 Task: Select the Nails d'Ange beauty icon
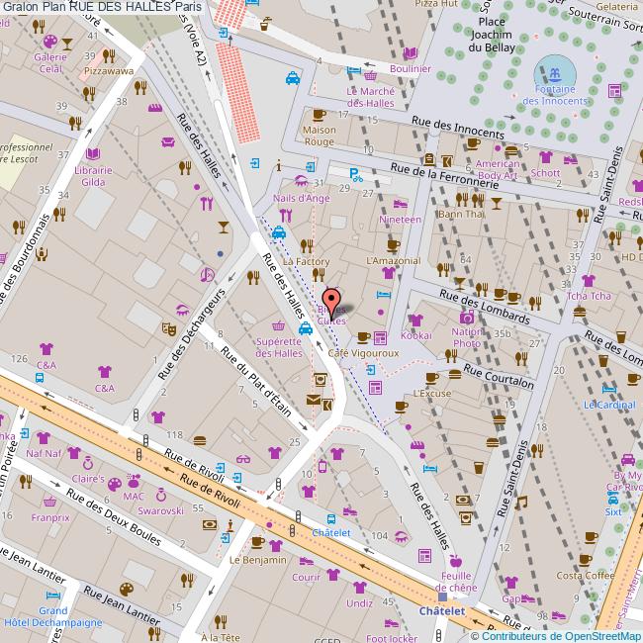point(301,181)
